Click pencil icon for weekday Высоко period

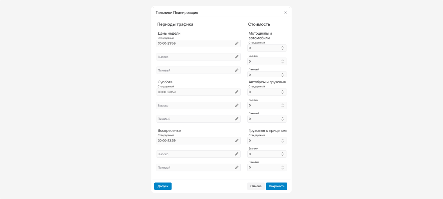click(237, 57)
